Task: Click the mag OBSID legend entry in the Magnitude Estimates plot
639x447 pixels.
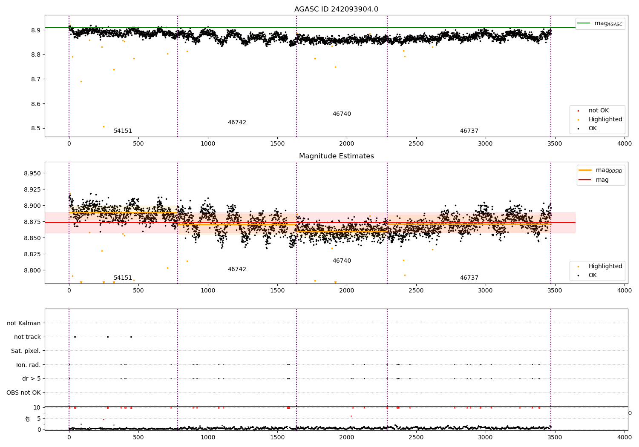Action: point(601,170)
